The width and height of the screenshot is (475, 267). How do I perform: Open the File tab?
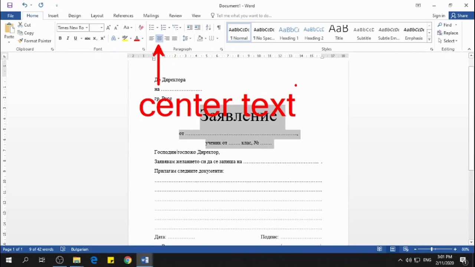tap(10, 16)
